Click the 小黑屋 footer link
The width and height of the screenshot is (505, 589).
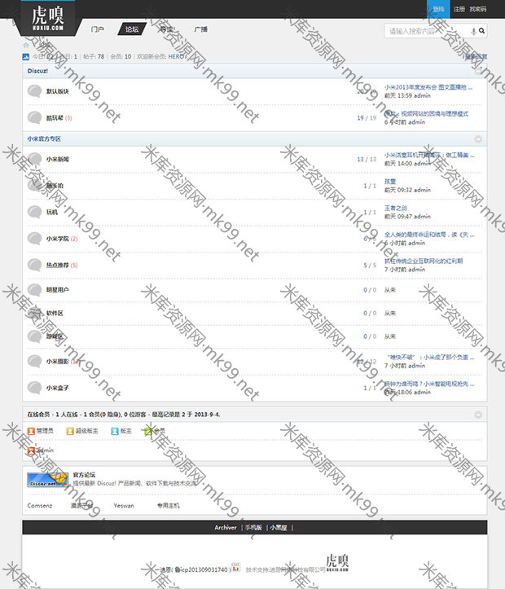(279, 527)
